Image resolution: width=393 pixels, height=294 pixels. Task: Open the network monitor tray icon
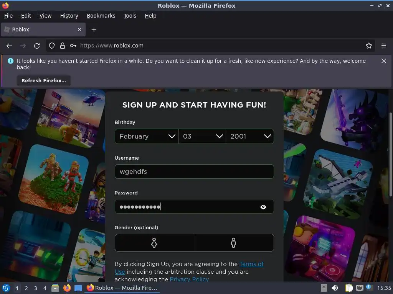pos(359,288)
